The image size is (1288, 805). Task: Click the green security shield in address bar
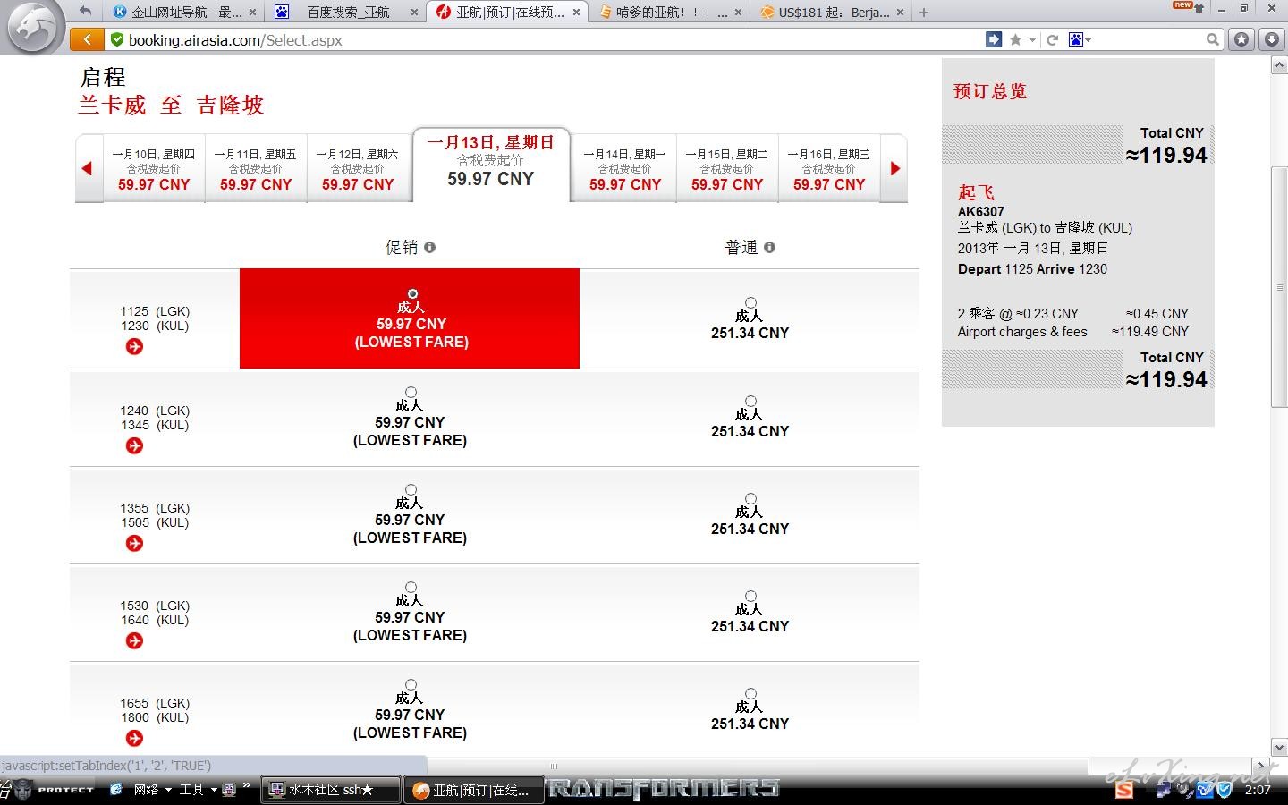[x=116, y=39]
